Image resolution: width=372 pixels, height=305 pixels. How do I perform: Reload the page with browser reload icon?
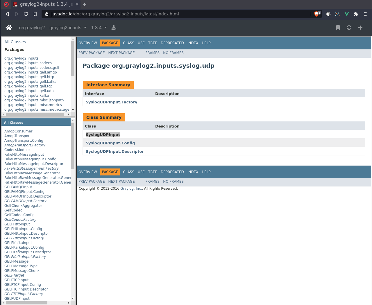tap(26, 14)
